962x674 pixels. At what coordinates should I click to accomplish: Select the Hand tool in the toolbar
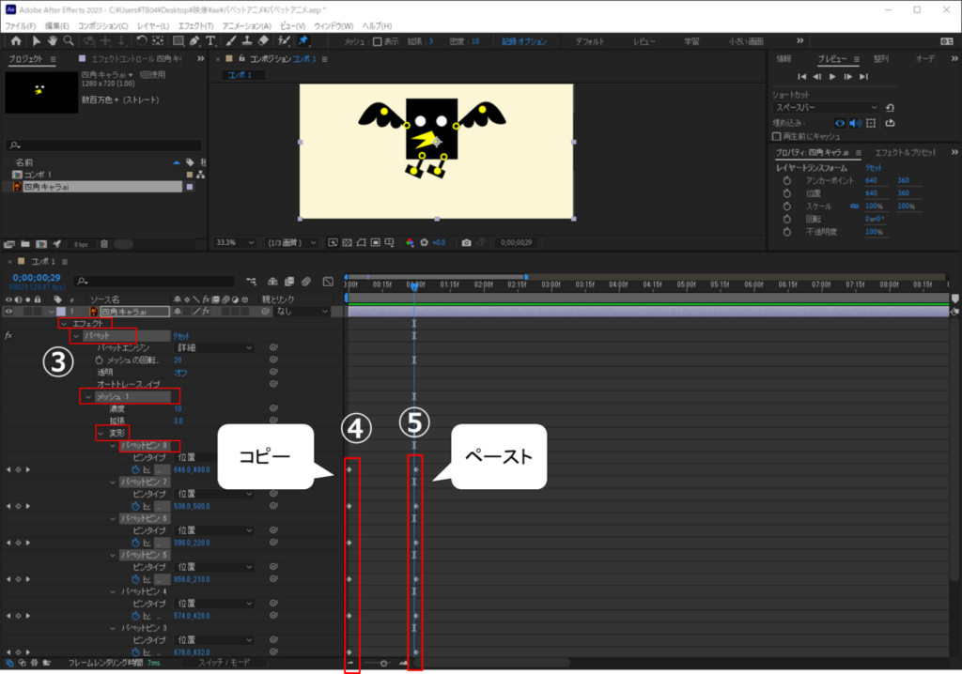[52, 41]
